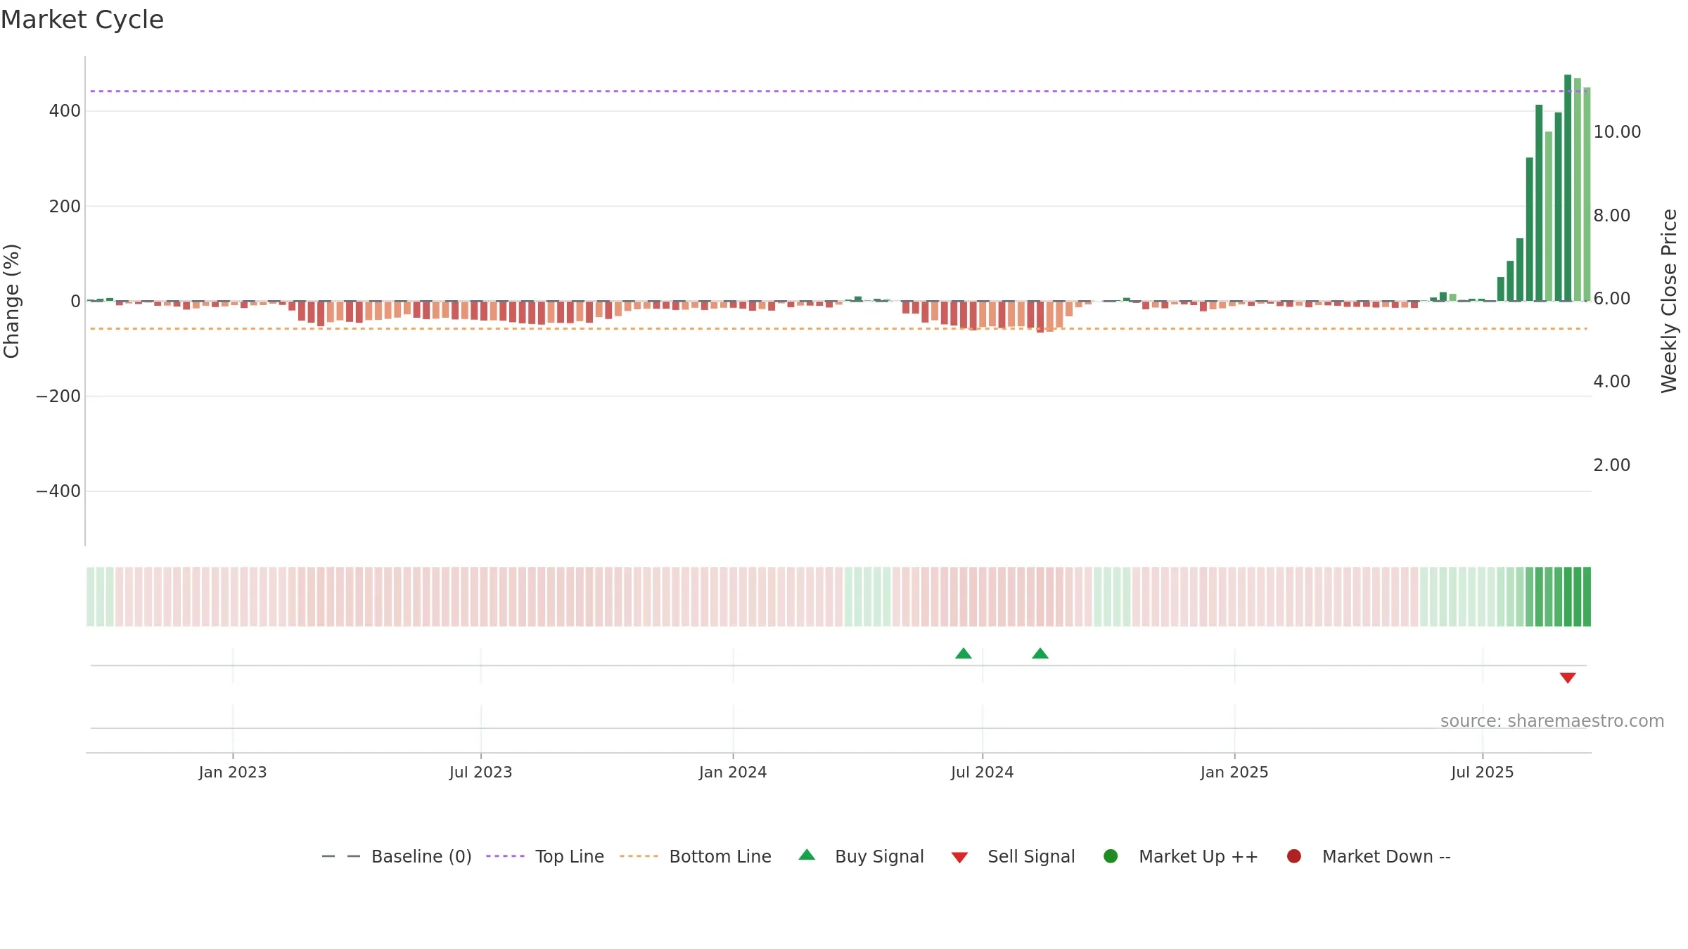Click the red sell signal marker near the chart end
This screenshot has height=949, width=1688.
click(x=1568, y=678)
